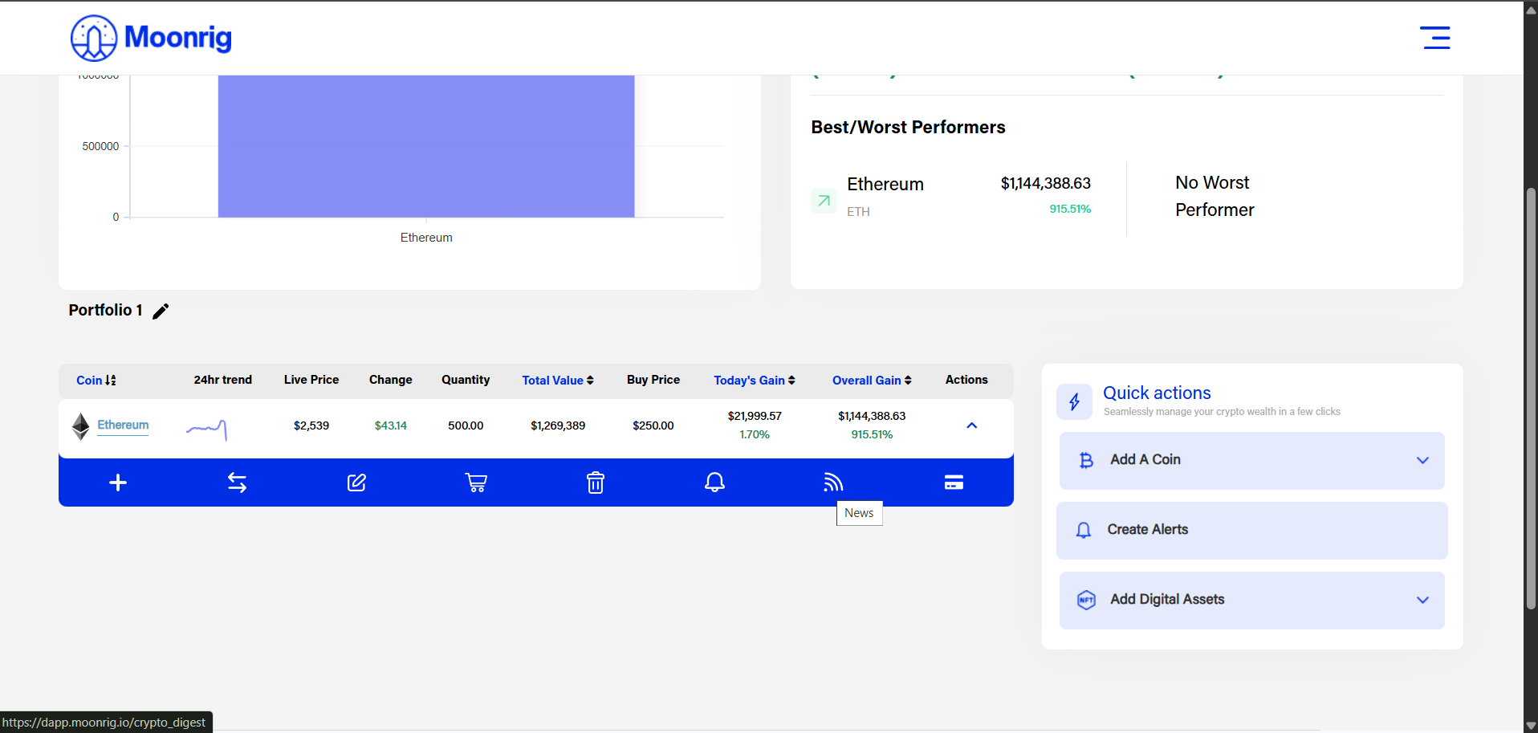Click the Portfolio 1 title
The image size is (1538, 733).
click(105, 310)
